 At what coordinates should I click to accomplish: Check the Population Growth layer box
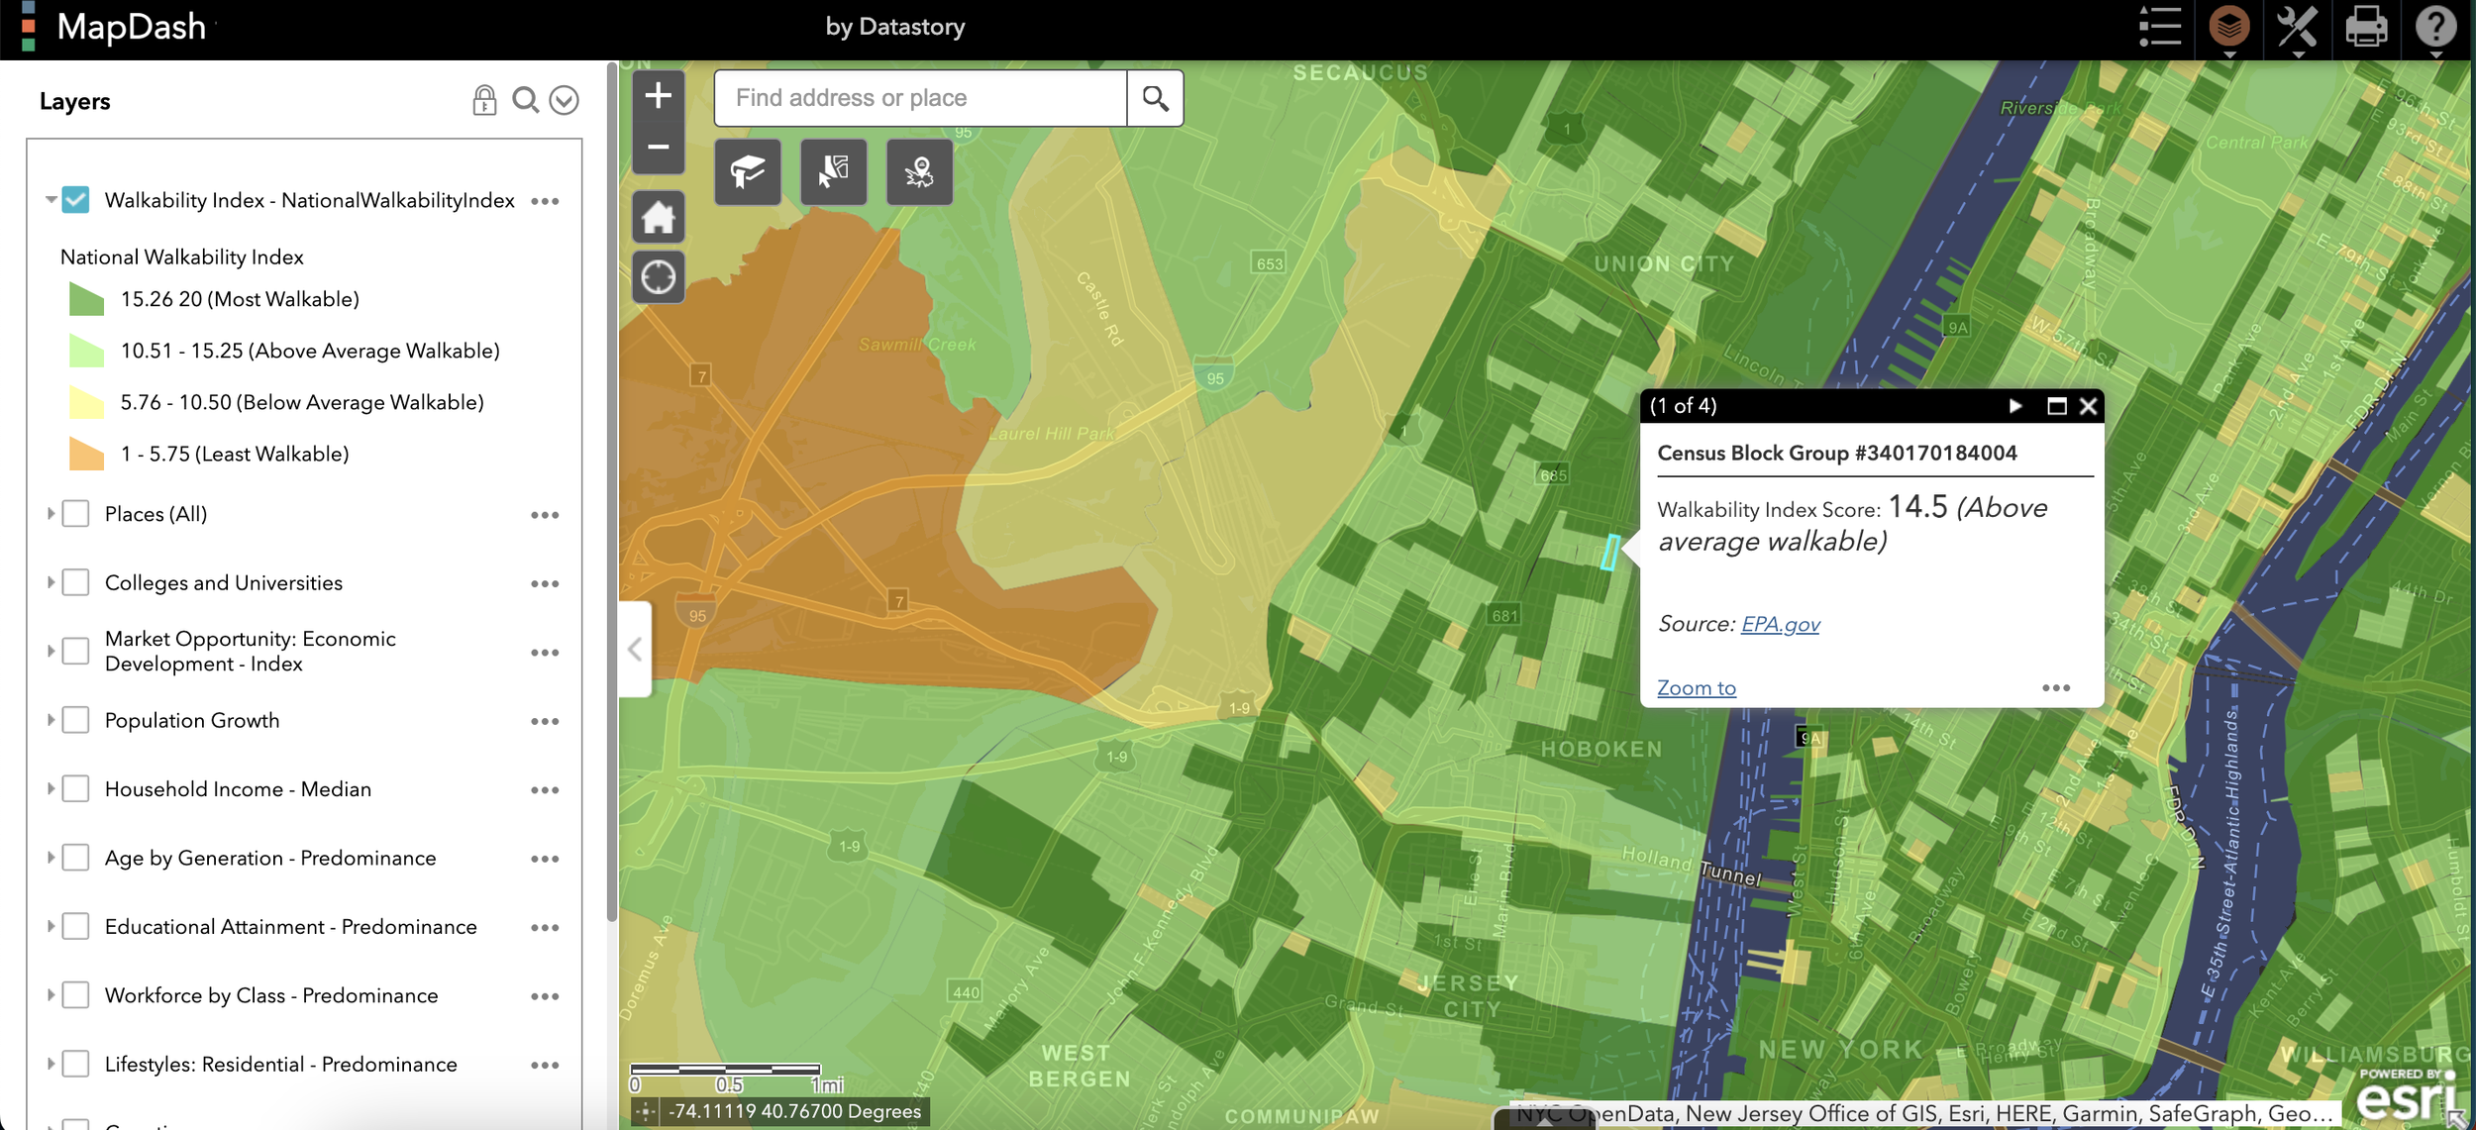click(x=76, y=720)
